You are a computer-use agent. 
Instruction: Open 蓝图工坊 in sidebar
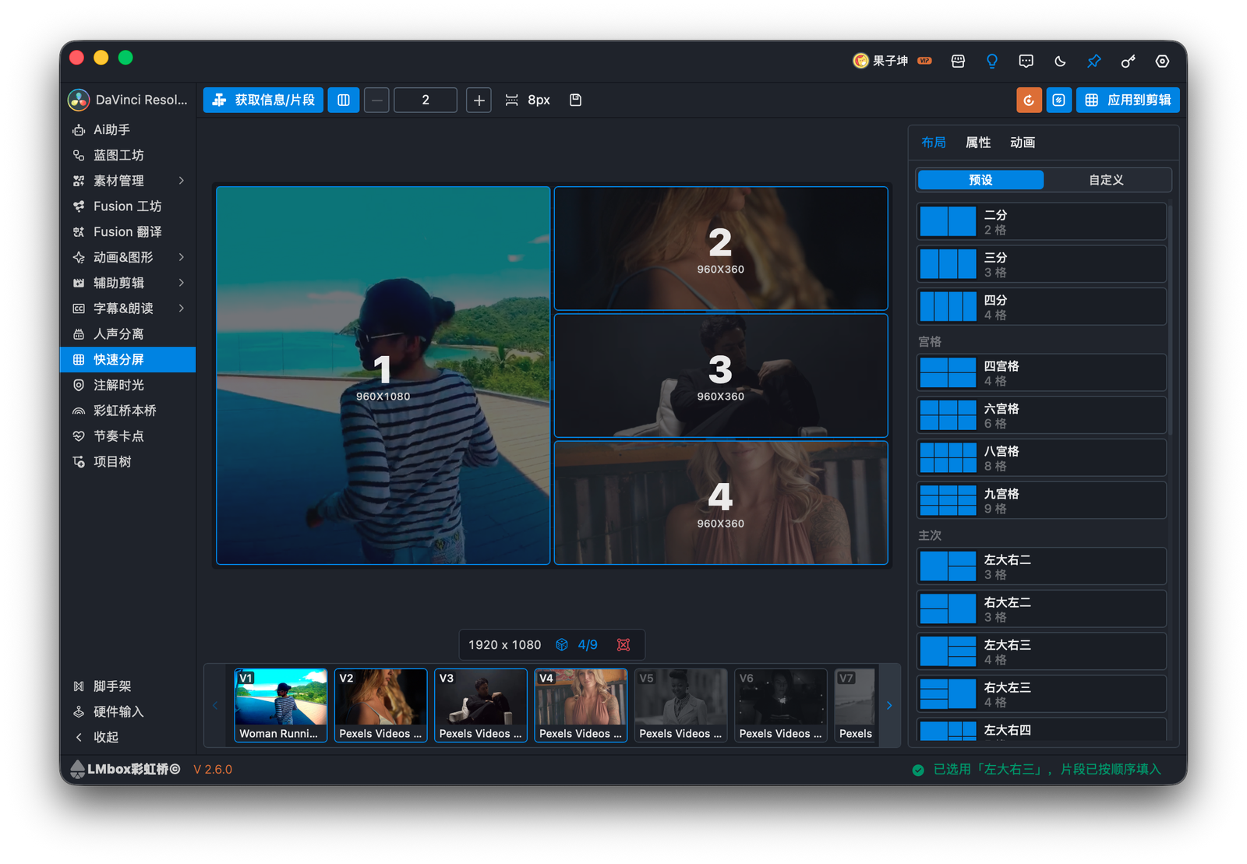coord(129,155)
